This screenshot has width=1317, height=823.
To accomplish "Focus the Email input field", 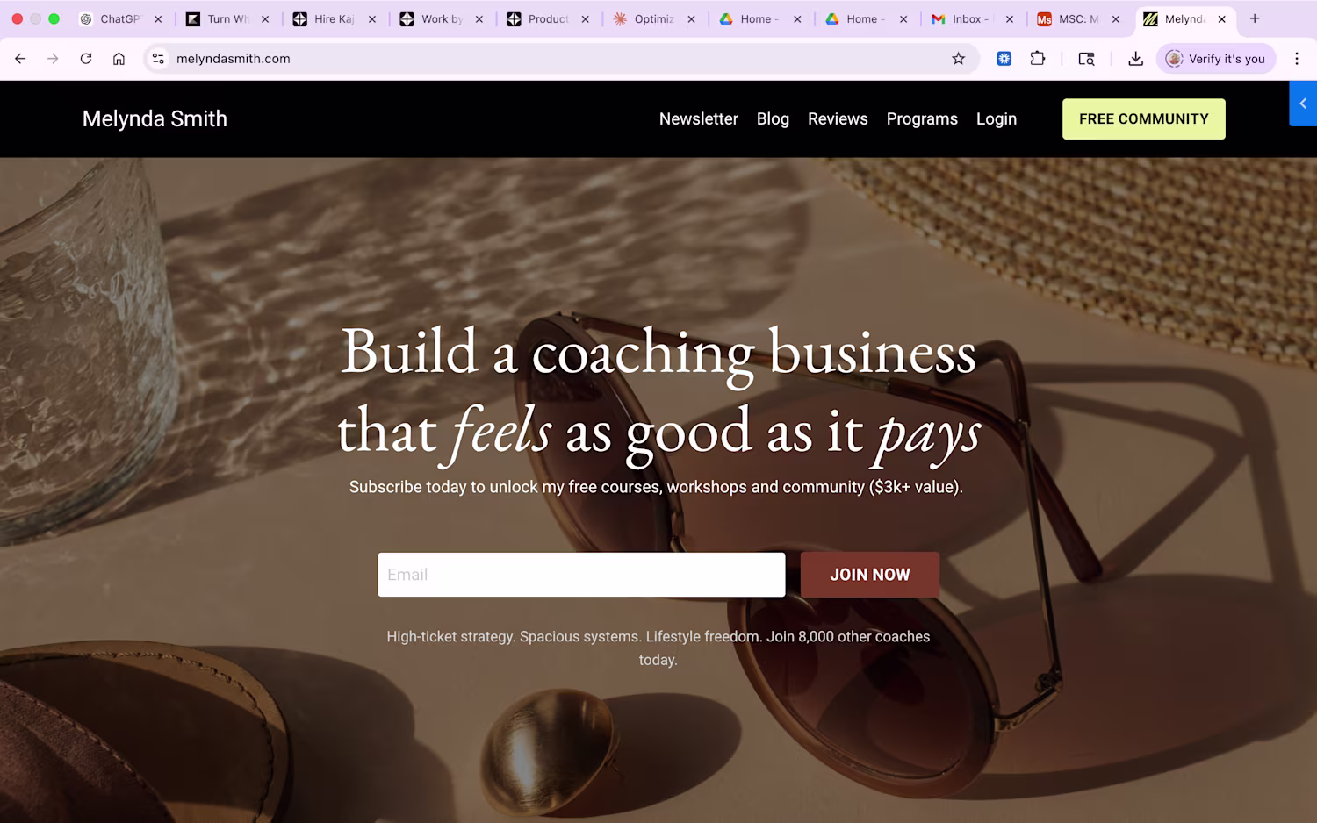I will pos(581,575).
